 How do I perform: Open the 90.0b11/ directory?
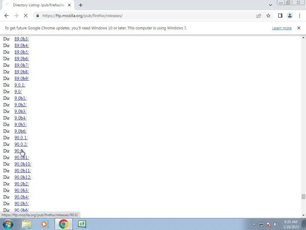pyautogui.click(x=23, y=170)
